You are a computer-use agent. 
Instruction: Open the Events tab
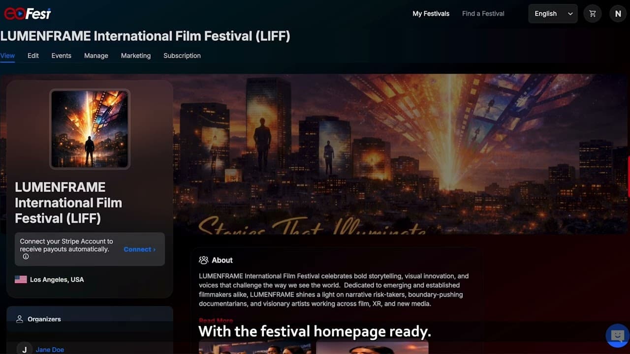pyautogui.click(x=62, y=56)
